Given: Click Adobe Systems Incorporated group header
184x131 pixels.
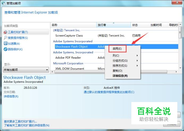Looking at the screenshot, I should coord(73,41).
